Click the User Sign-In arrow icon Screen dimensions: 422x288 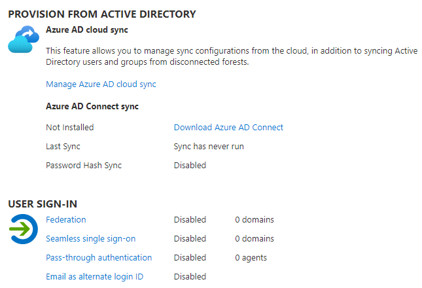click(x=23, y=229)
